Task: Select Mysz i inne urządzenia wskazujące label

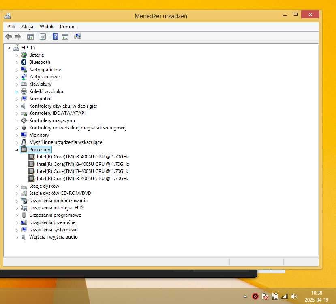Action: (66, 142)
